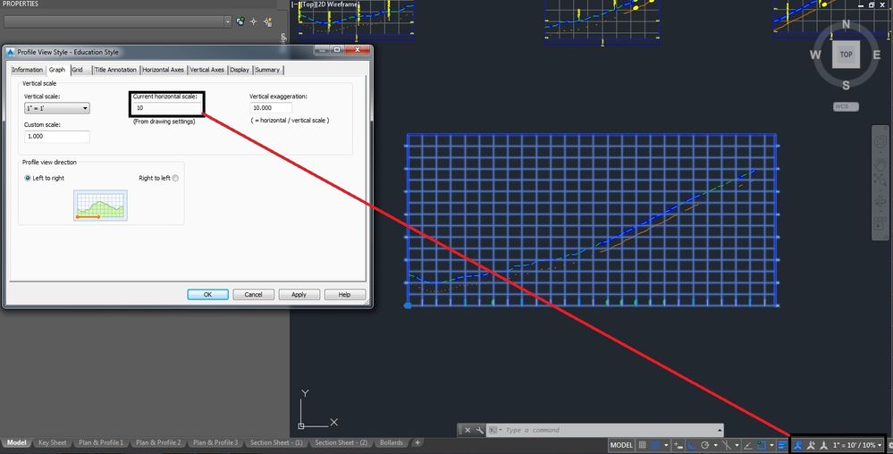Open WCS coordinate system dropdown

click(846, 106)
